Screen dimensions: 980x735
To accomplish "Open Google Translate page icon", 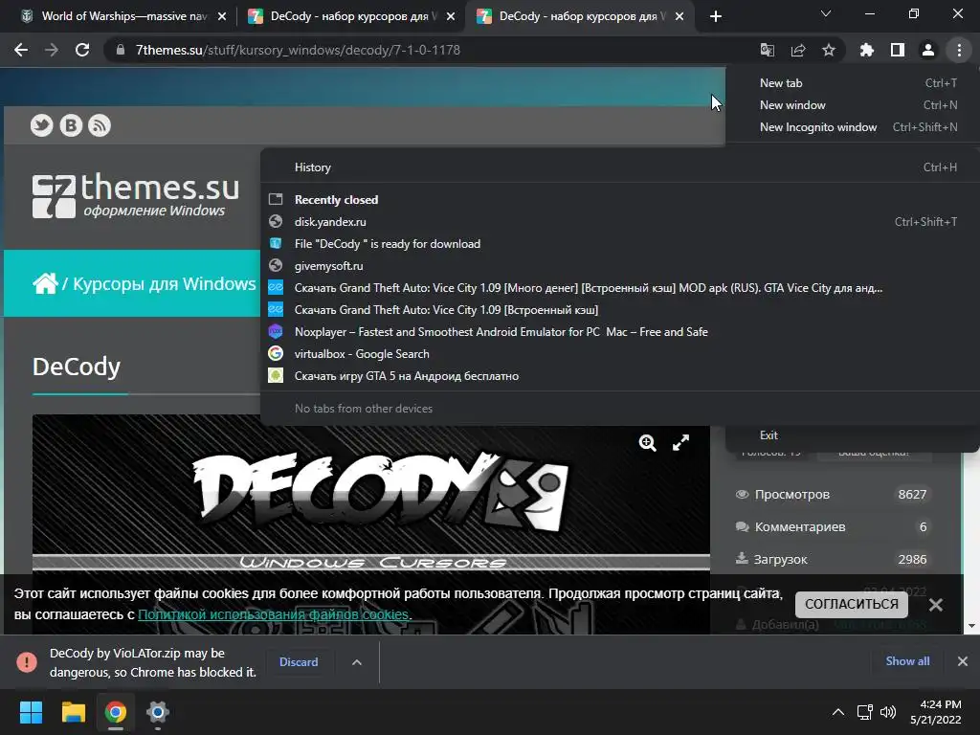I will click(767, 50).
